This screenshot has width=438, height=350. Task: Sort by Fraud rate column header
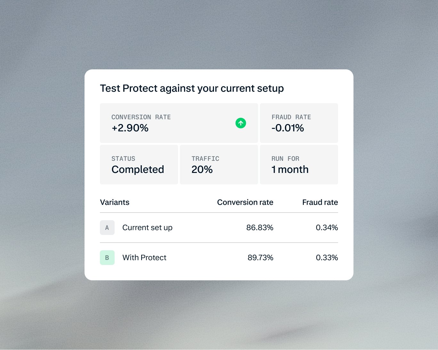[320, 202]
